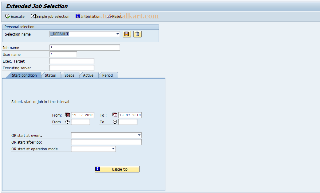Switch to the Steps tab
Screen dimensions: 320x193
click(x=69, y=75)
